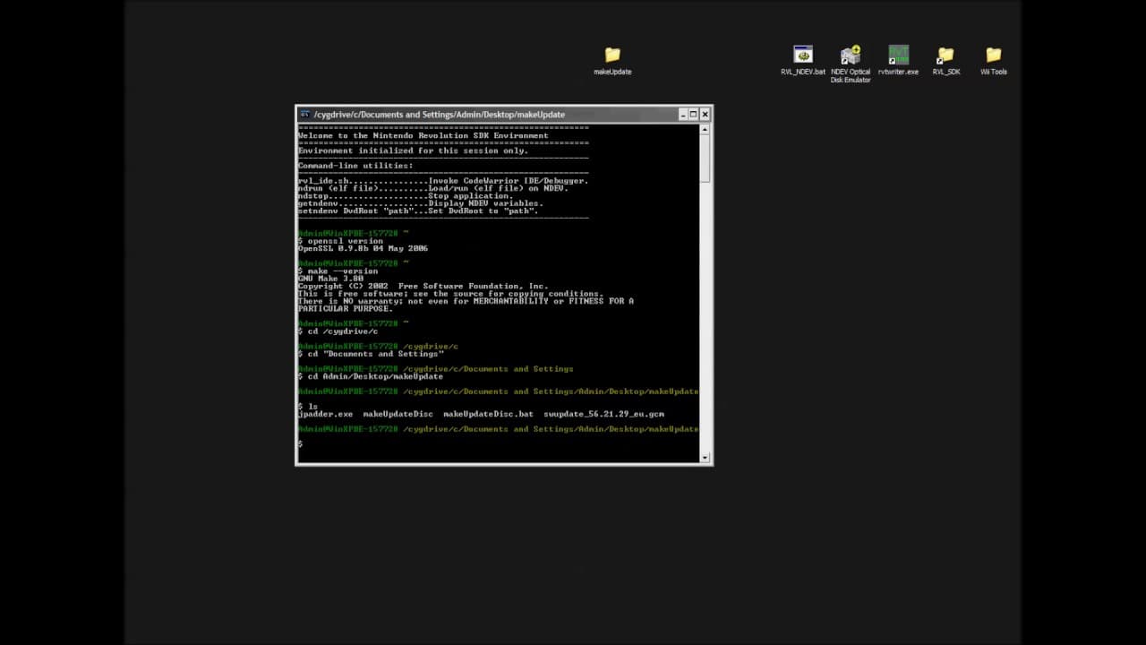This screenshot has width=1146, height=645.
Task: Click the terminal scrollbar up arrow
Action: click(x=706, y=130)
